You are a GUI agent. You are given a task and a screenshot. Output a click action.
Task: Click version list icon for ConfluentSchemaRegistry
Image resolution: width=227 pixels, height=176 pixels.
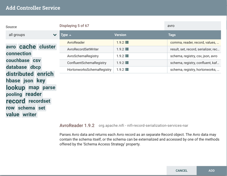coord(127,63)
